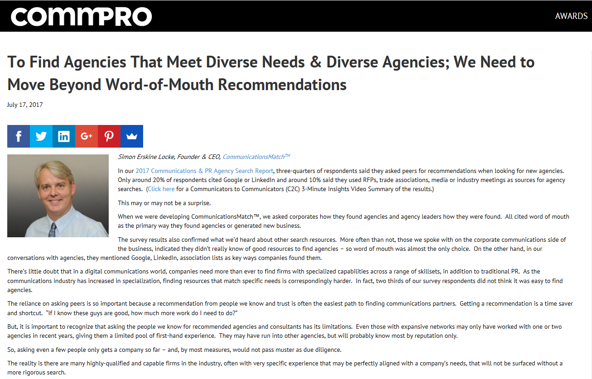Viewport: 592px width, 379px height.
Task: Click the paragraph starting 'The reliance on asking peers'
Action: click(290, 308)
